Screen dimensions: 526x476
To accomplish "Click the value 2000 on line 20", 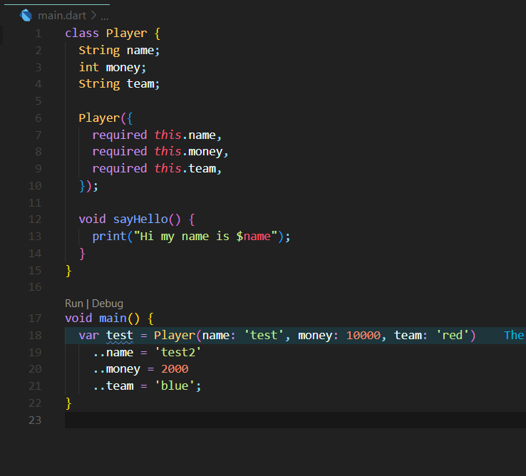I will click(175, 369).
